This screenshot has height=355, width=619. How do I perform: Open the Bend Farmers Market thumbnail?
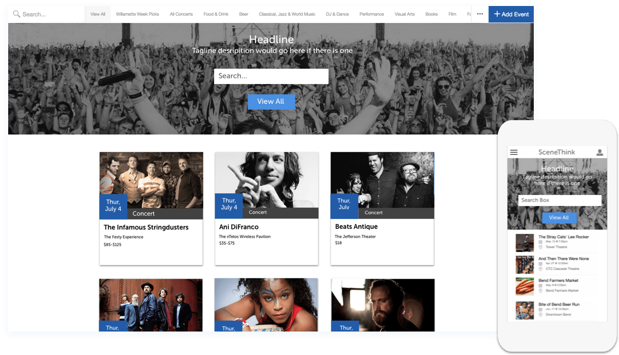(x=524, y=286)
